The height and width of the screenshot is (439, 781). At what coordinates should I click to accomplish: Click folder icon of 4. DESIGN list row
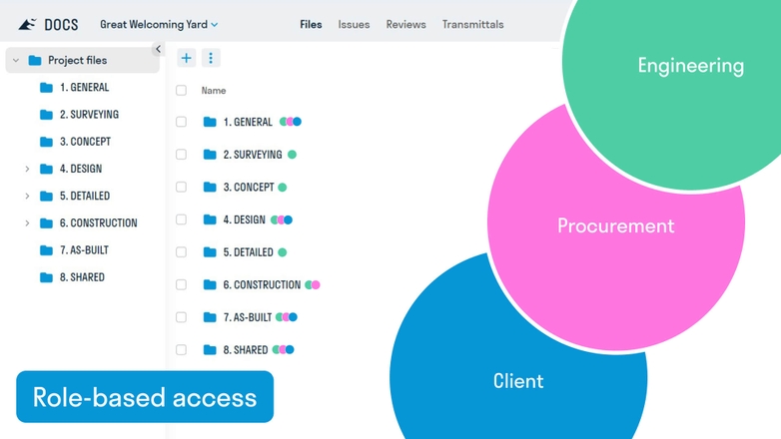pyautogui.click(x=210, y=219)
